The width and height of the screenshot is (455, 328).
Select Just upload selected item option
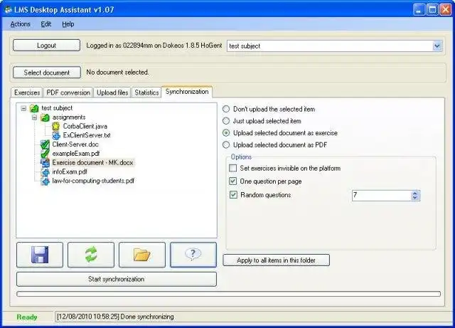coord(226,121)
